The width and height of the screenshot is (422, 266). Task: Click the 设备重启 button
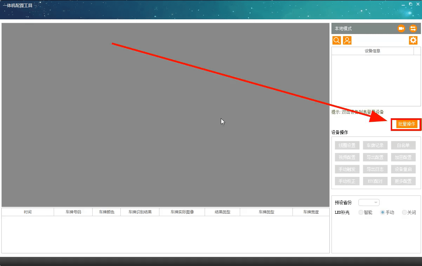click(403, 169)
